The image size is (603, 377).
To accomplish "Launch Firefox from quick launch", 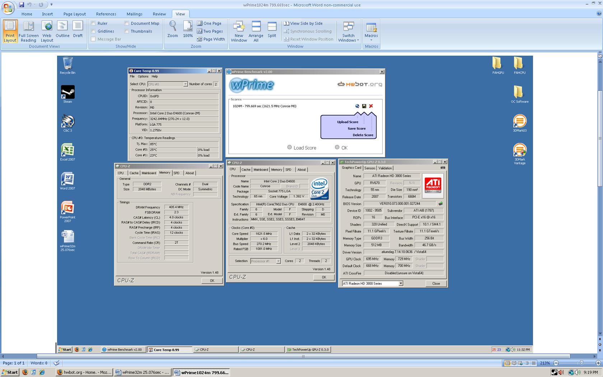I will [25, 372].
